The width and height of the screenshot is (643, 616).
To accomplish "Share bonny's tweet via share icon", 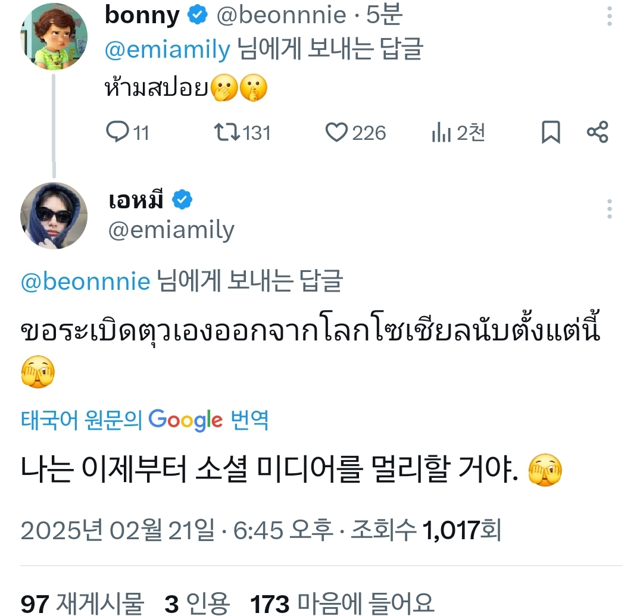I will click(598, 132).
